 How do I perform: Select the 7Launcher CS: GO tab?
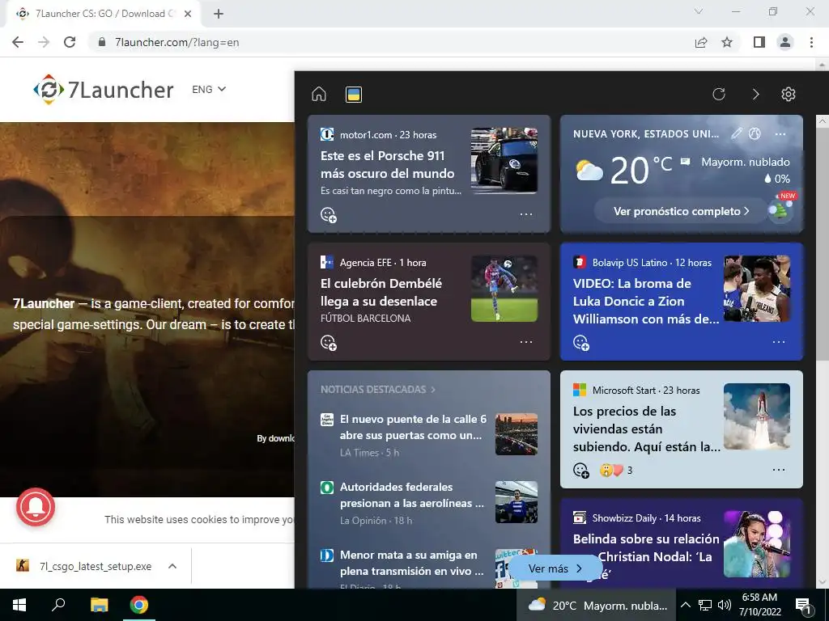104,14
